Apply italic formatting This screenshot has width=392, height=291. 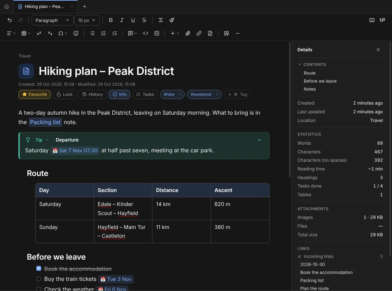click(122, 20)
